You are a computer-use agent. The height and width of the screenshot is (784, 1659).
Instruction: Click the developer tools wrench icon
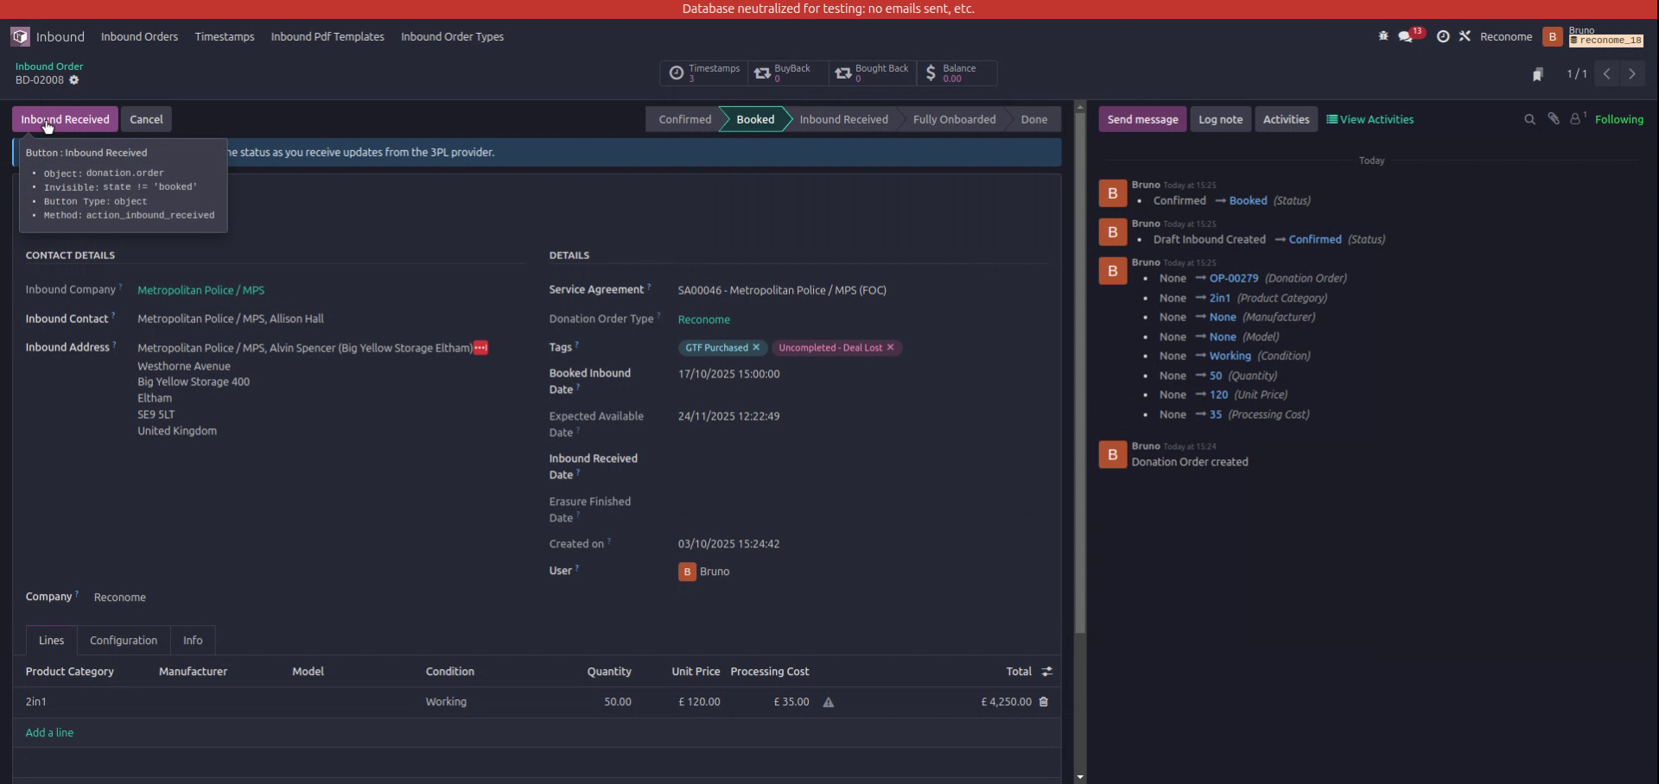[1465, 36]
